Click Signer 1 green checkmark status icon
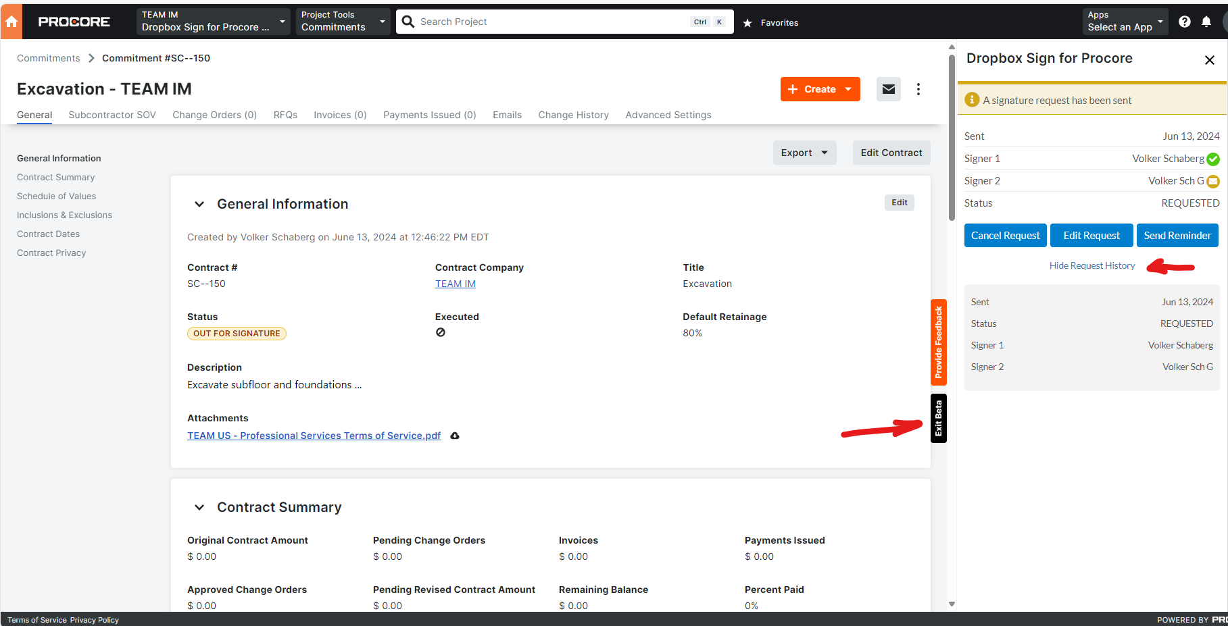The image size is (1228, 626). (1213, 159)
